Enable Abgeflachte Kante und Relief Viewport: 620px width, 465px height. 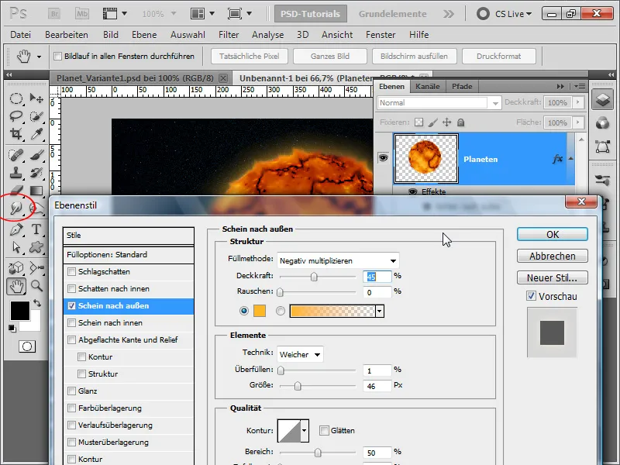(71, 339)
